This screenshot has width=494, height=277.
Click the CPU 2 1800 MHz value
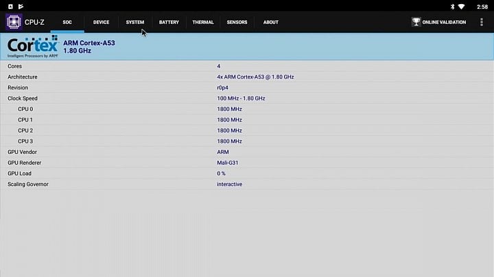tap(229, 131)
